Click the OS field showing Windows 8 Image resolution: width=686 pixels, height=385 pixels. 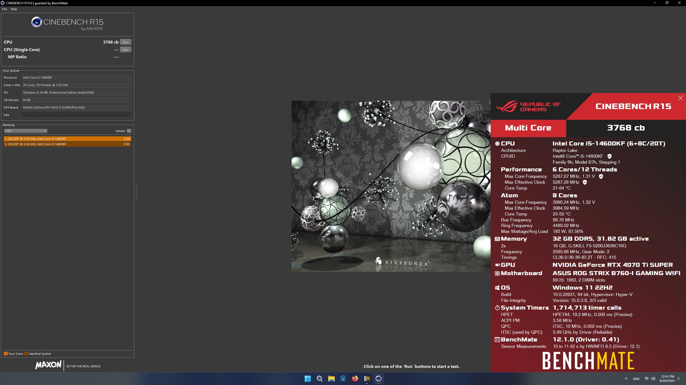click(77, 93)
